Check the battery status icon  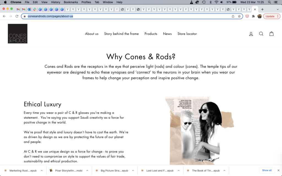(235, 2)
